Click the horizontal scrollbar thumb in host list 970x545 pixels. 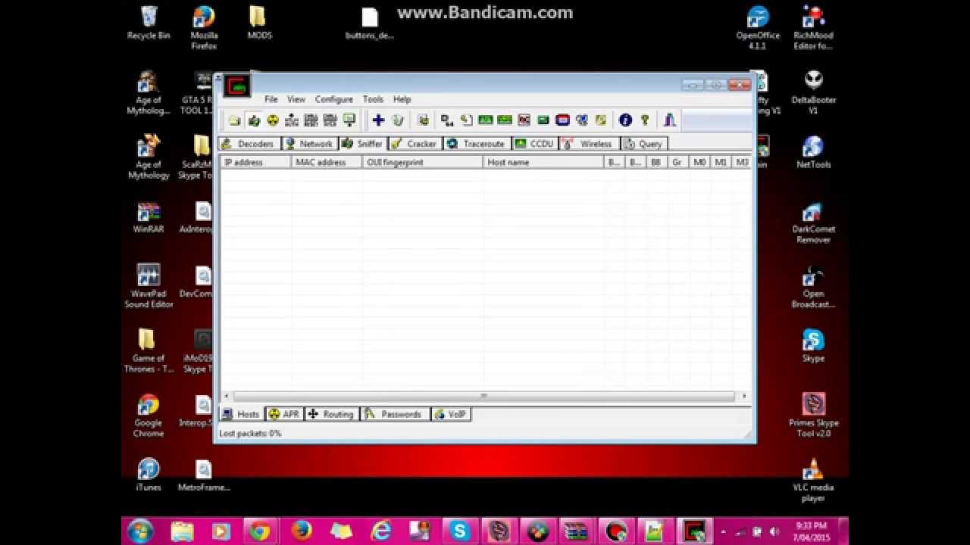click(x=483, y=396)
